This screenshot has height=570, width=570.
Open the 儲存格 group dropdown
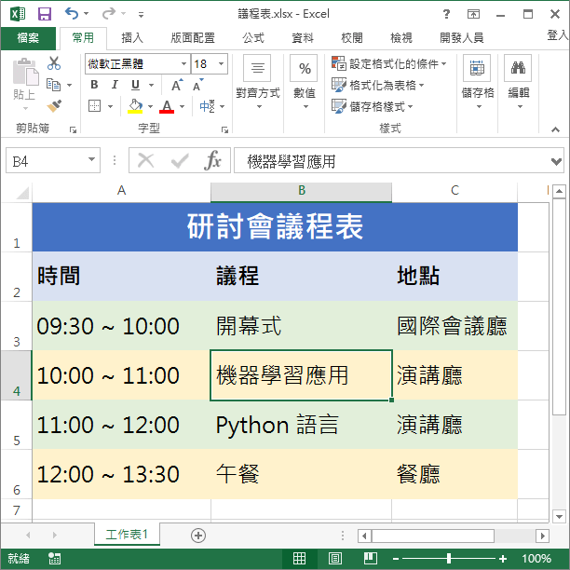pos(478,82)
